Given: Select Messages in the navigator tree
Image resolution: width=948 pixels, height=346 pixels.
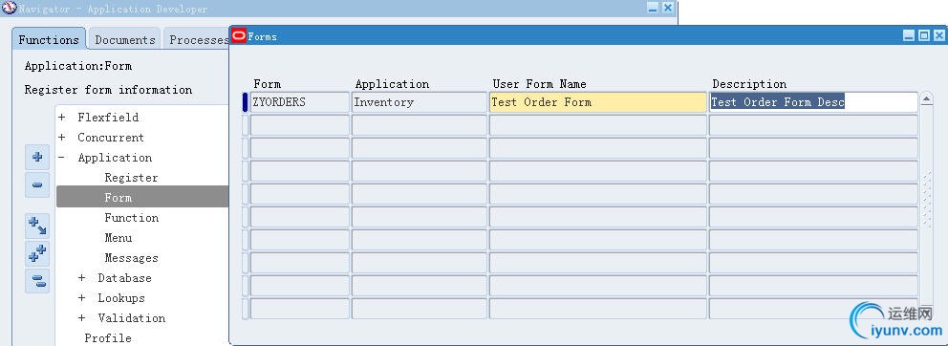Looking at the screenshot, I should (x=131, y=258).
